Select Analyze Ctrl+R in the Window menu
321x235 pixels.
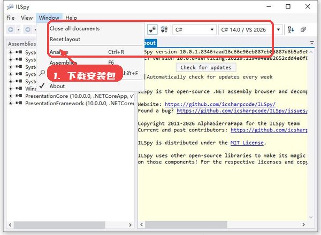click(90, 52)
